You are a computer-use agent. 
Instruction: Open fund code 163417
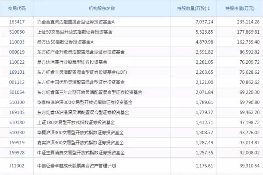(x=17, y=22)
